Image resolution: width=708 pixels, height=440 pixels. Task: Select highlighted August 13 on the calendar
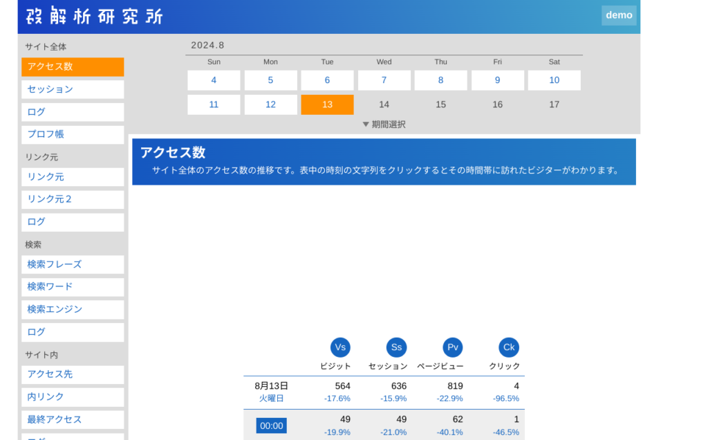(327, 104)
